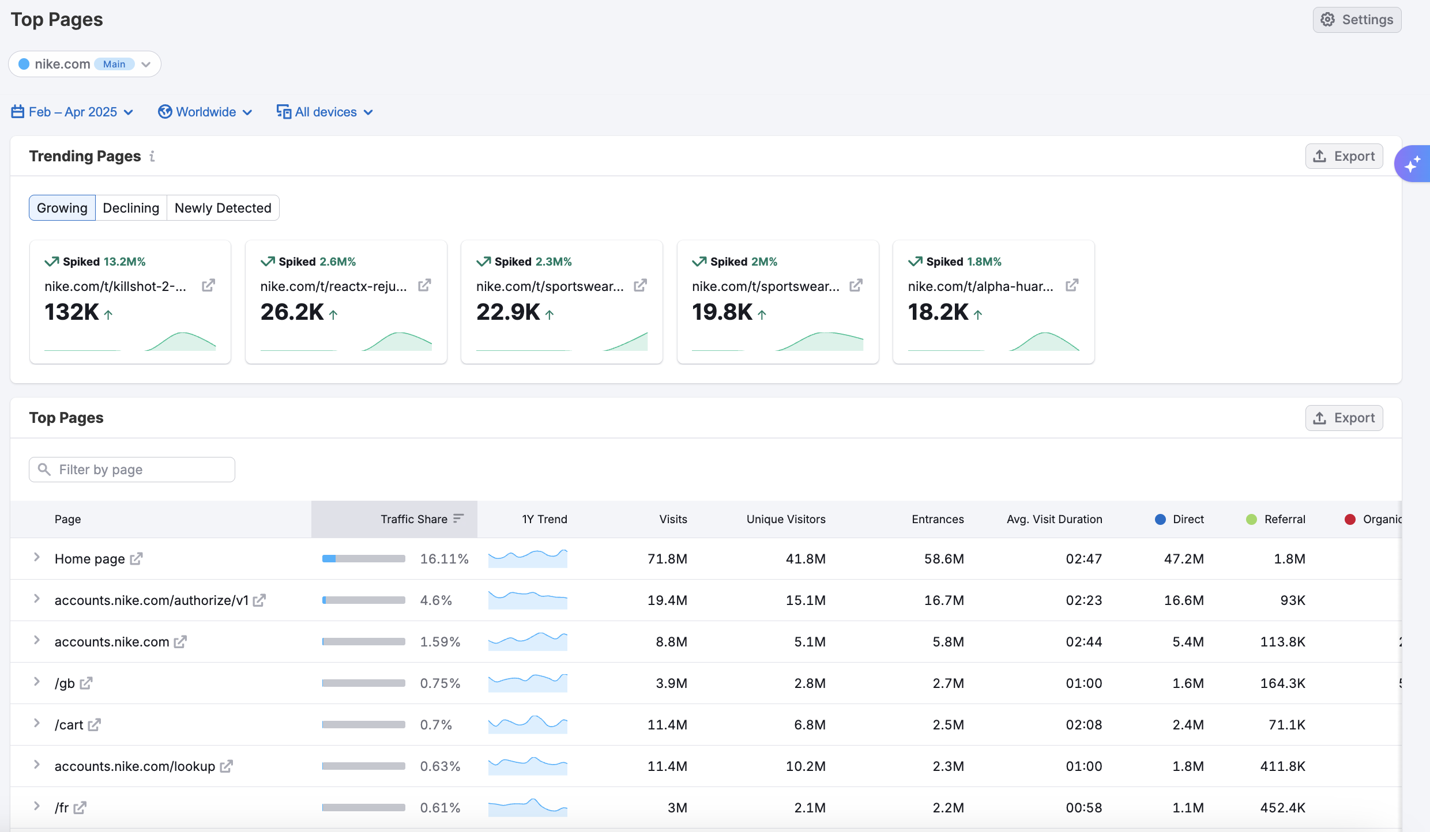Open accounts.nike.com/lookup external link icon
This screenshot has width=1430, height=832.
(x=227, y=766)
